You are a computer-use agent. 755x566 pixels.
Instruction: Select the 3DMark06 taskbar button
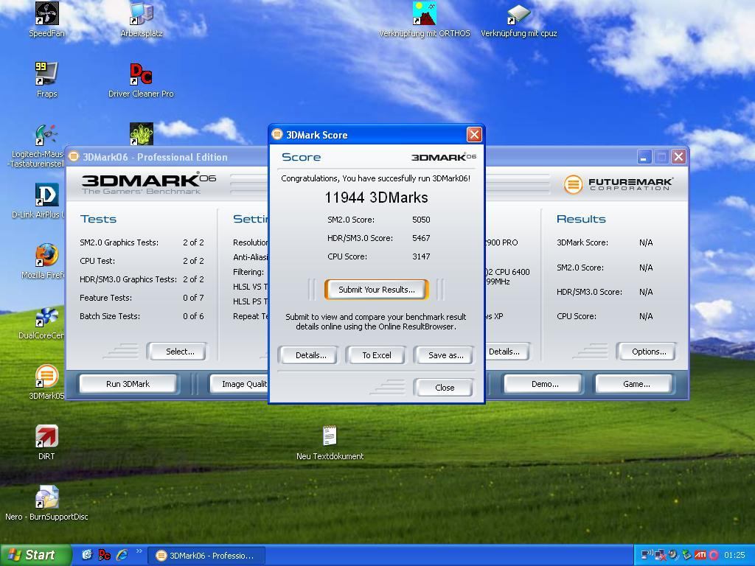point(206,556)
